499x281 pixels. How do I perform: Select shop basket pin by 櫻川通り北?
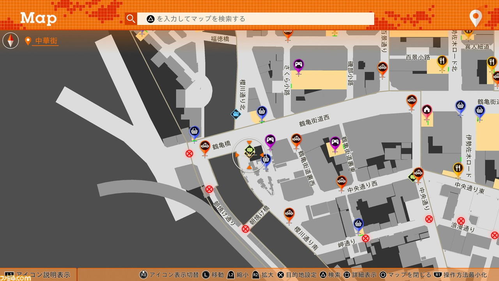coord(262,112)
